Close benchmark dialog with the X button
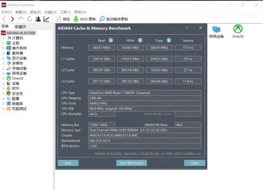263x190 pixels. click(x=201, y=28)
